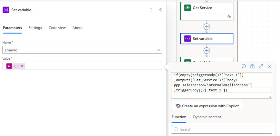Viewport: 280px width, 136px height.
Task: Insert step below Set variable with plus
Action: click(207, 51)
